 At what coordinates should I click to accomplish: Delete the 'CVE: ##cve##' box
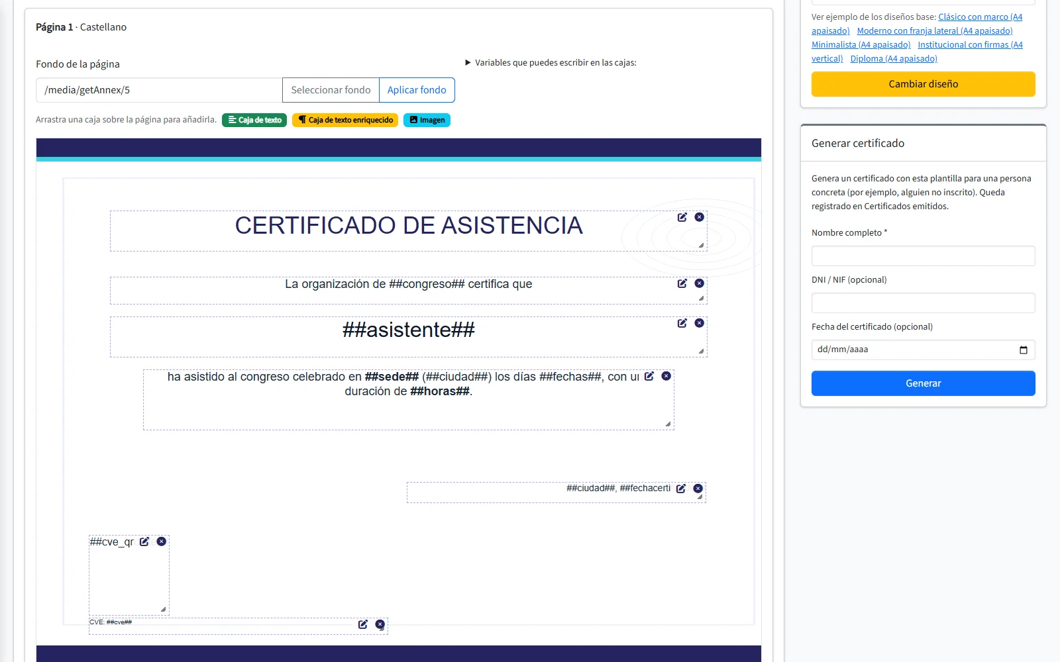point(380,624)
